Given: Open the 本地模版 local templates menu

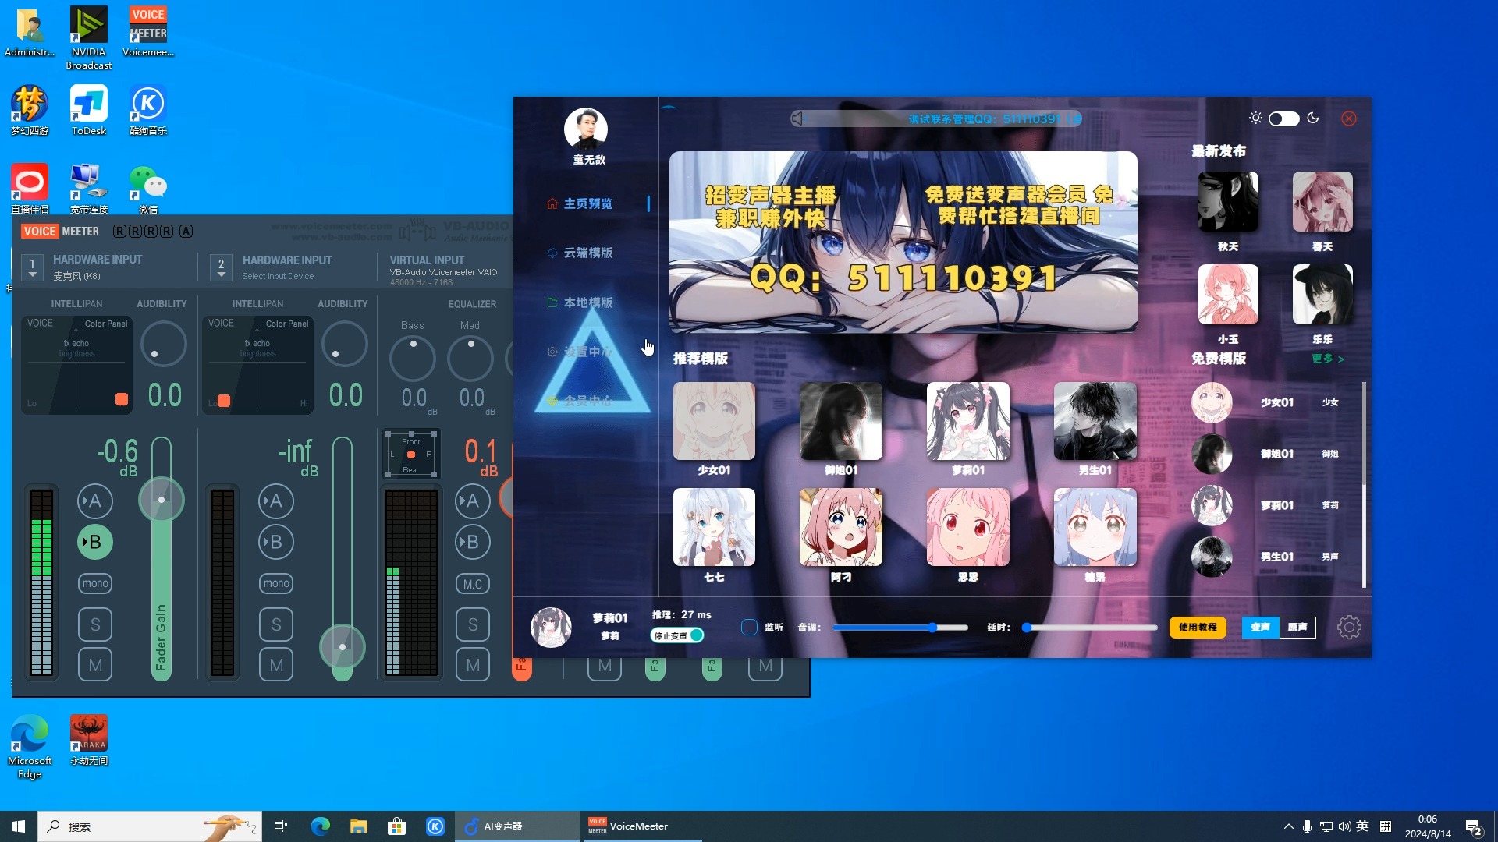Looking at the screenshot, I should (x=580, y=302).
